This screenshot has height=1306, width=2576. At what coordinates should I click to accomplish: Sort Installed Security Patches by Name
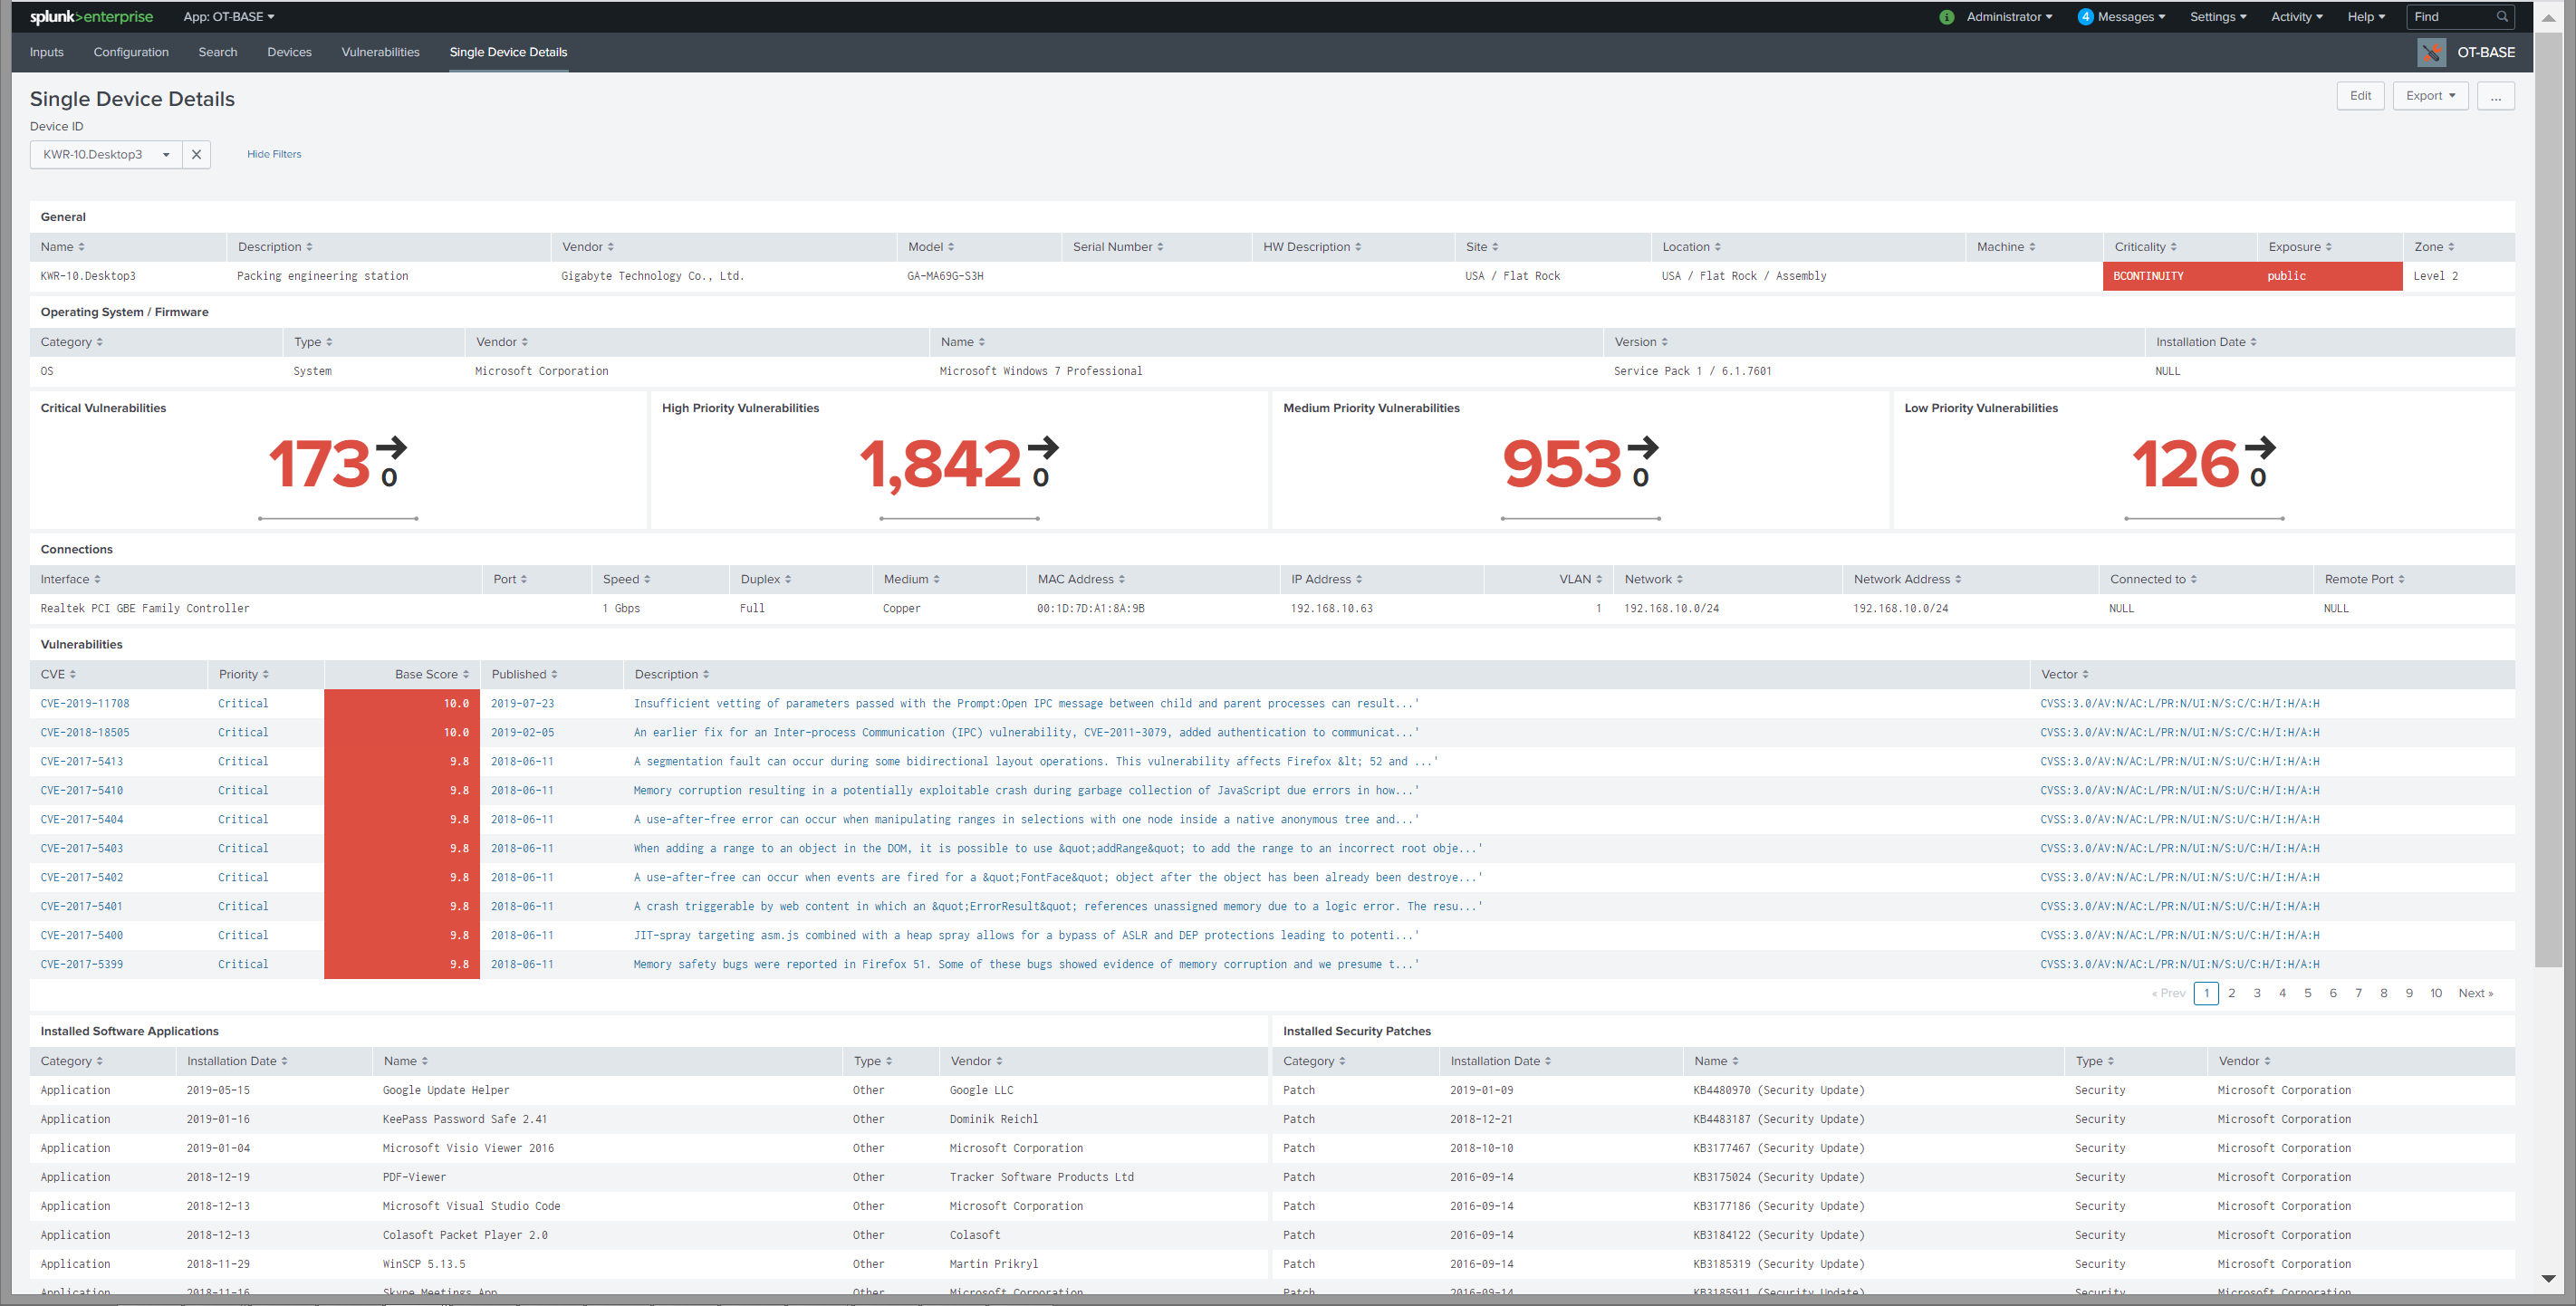pos(1716,1061)
